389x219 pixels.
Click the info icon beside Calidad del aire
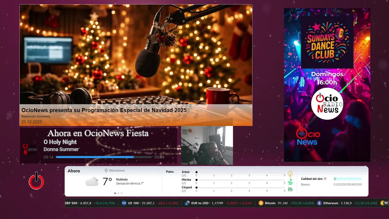click(x=325, y=179)
